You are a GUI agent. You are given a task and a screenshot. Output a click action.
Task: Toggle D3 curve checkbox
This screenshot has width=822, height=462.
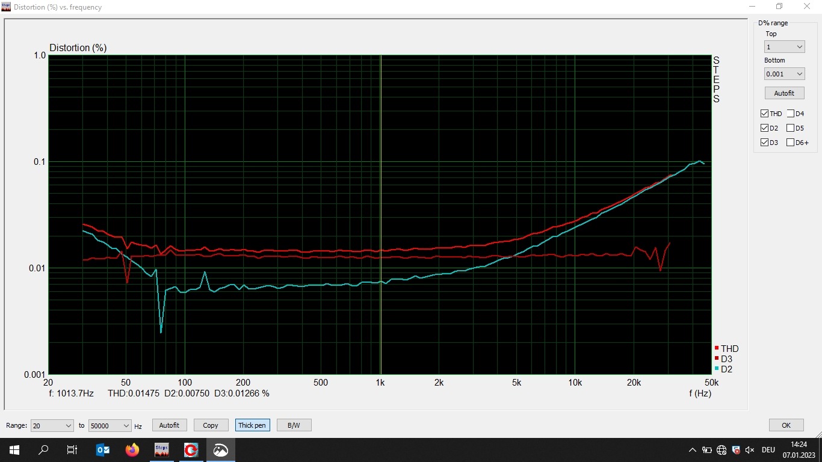[764, 143]
